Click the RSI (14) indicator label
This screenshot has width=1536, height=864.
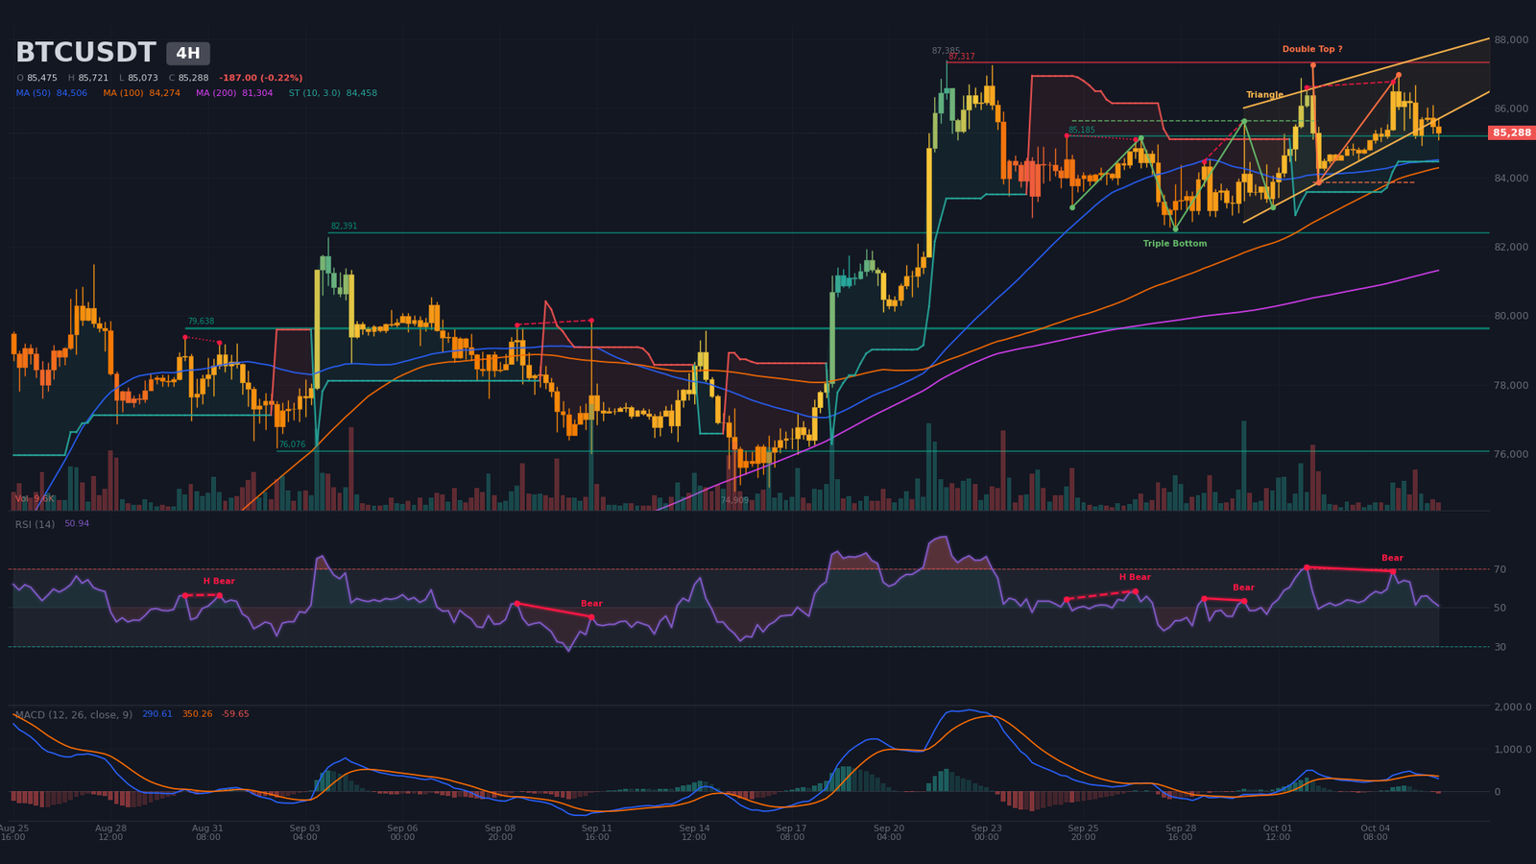pyautogui.click(x=35, y=524)
